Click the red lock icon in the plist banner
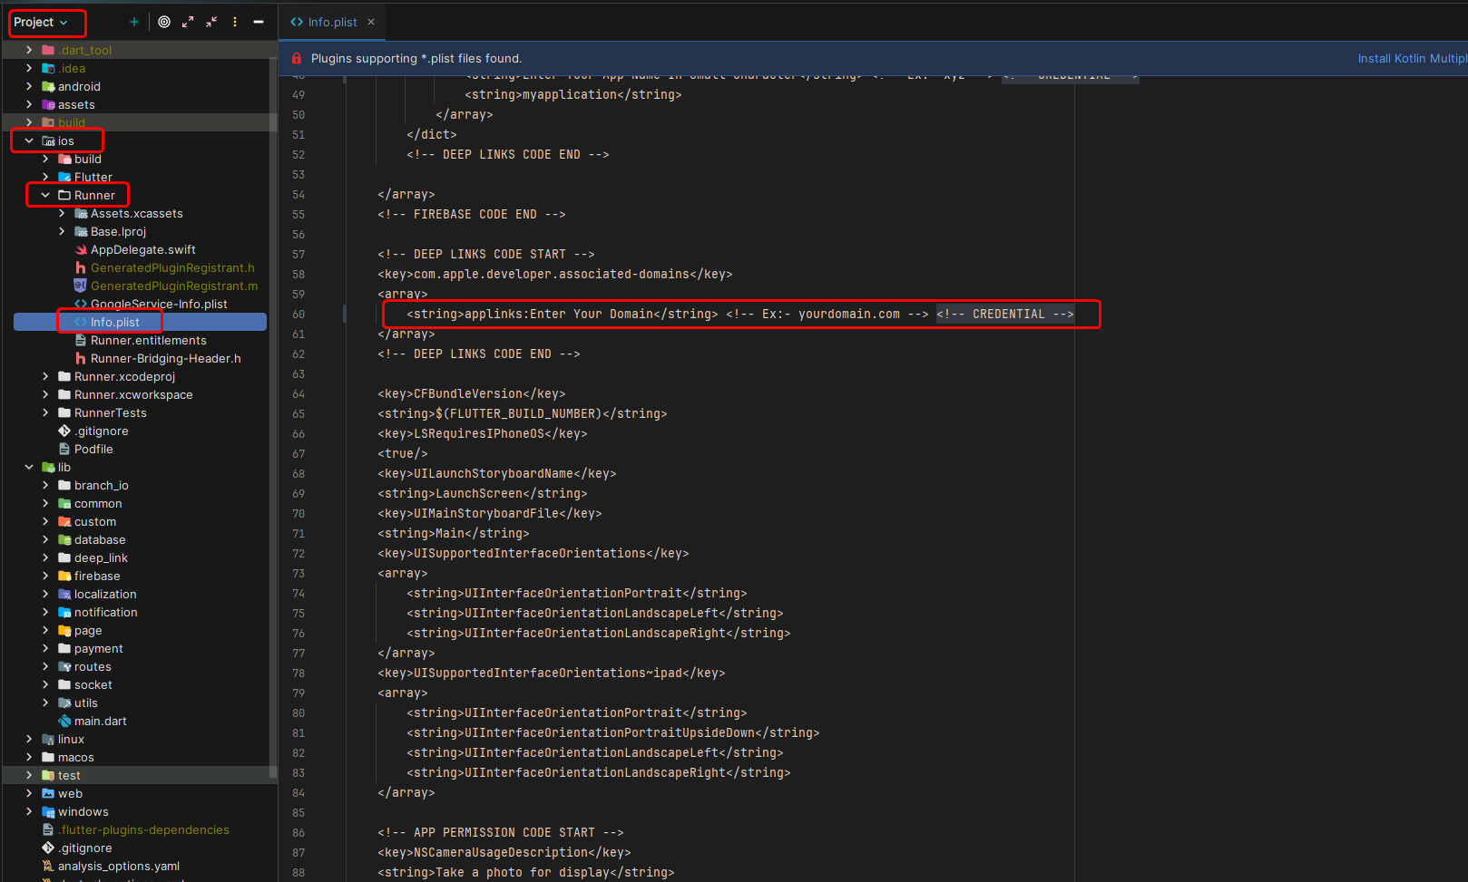 coord(296,57)
